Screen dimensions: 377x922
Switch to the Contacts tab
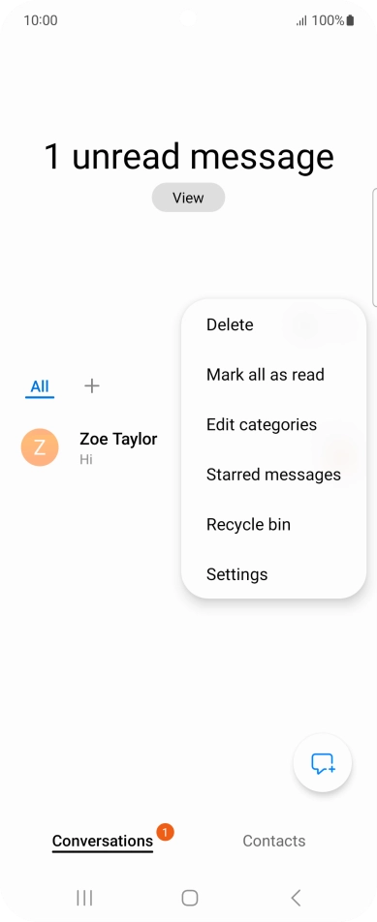274,841
